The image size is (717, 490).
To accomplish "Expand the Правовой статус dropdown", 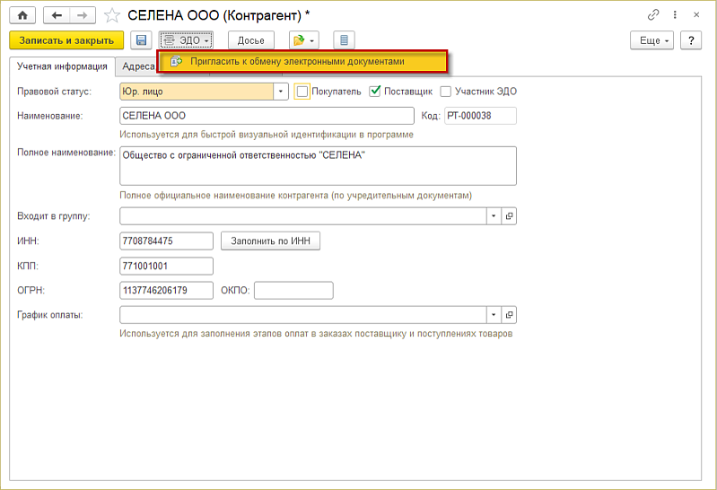I will [281, 92].
